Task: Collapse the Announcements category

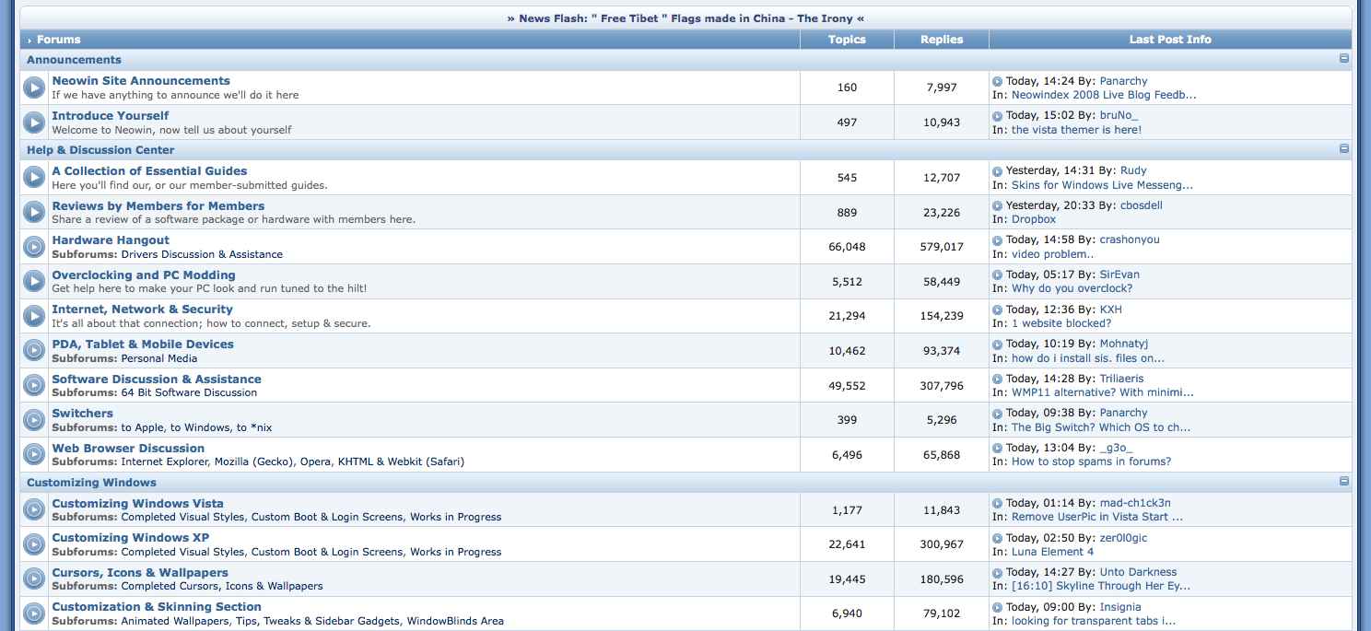Action: [x=1344, y=59]
